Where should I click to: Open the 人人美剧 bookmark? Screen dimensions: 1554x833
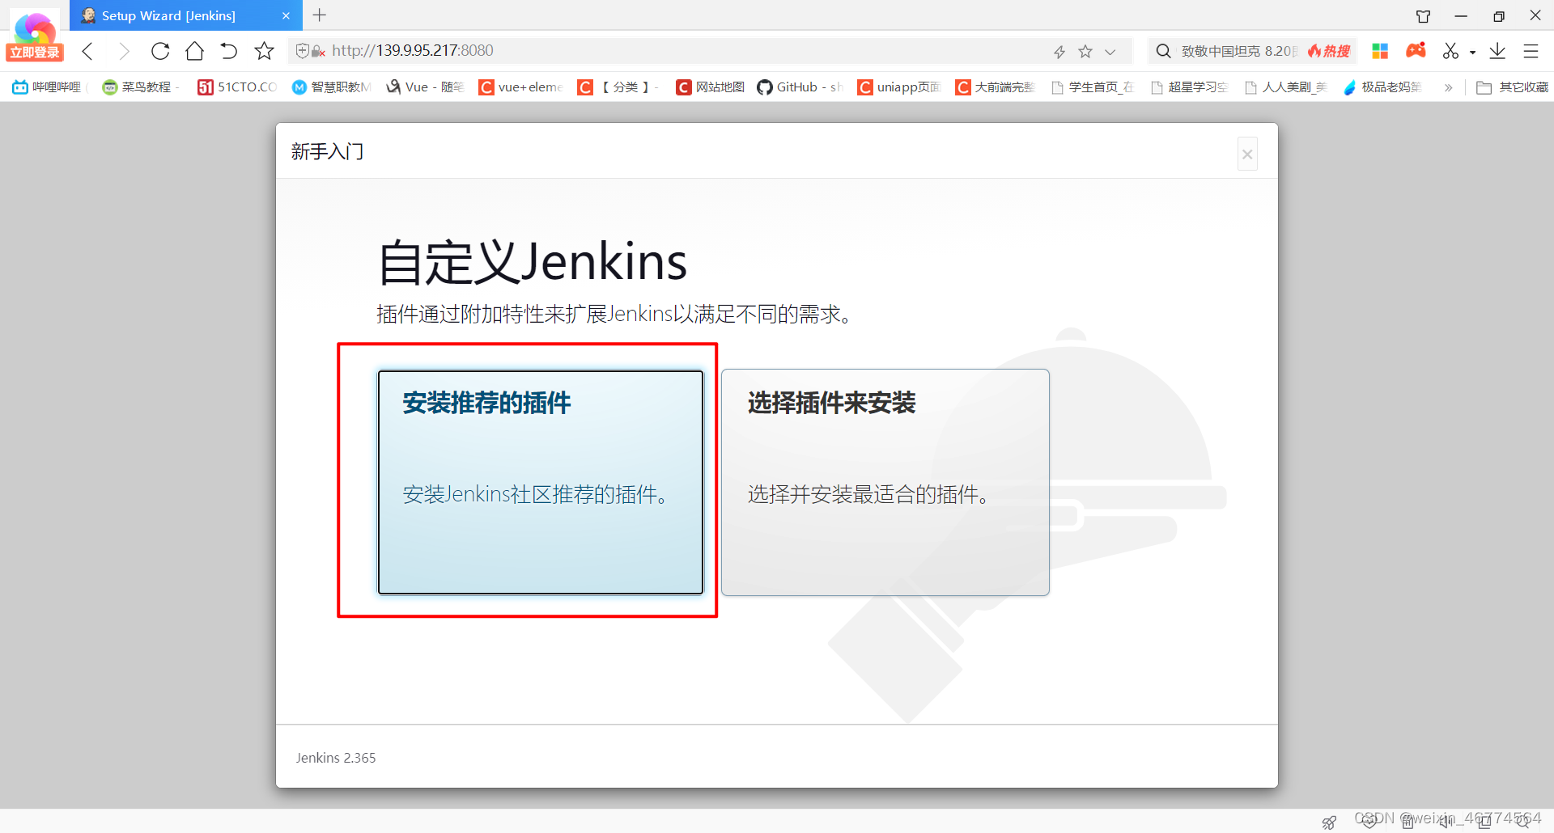pyautogui.click(x=1286, y=87)
